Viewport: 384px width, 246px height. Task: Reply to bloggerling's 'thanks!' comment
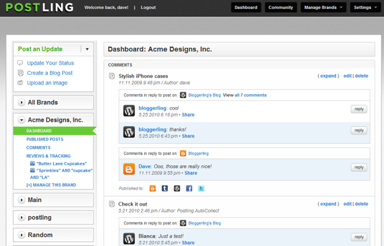click(359, 130)
